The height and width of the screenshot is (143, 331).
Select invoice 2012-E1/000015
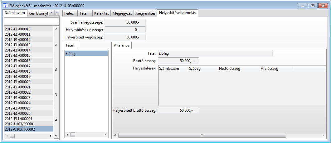tap(29, 55)
